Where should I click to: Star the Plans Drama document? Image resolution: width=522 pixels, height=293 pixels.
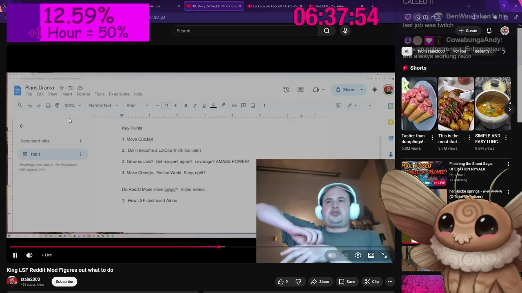coord(62,87)
